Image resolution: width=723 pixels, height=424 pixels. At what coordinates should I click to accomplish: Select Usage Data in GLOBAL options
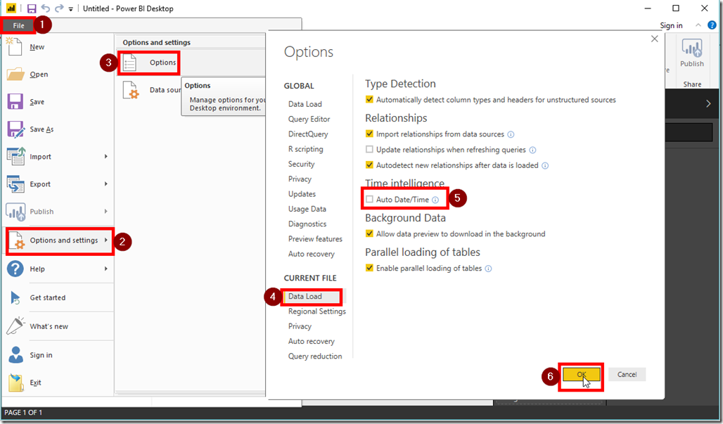(x=307, y=209)
